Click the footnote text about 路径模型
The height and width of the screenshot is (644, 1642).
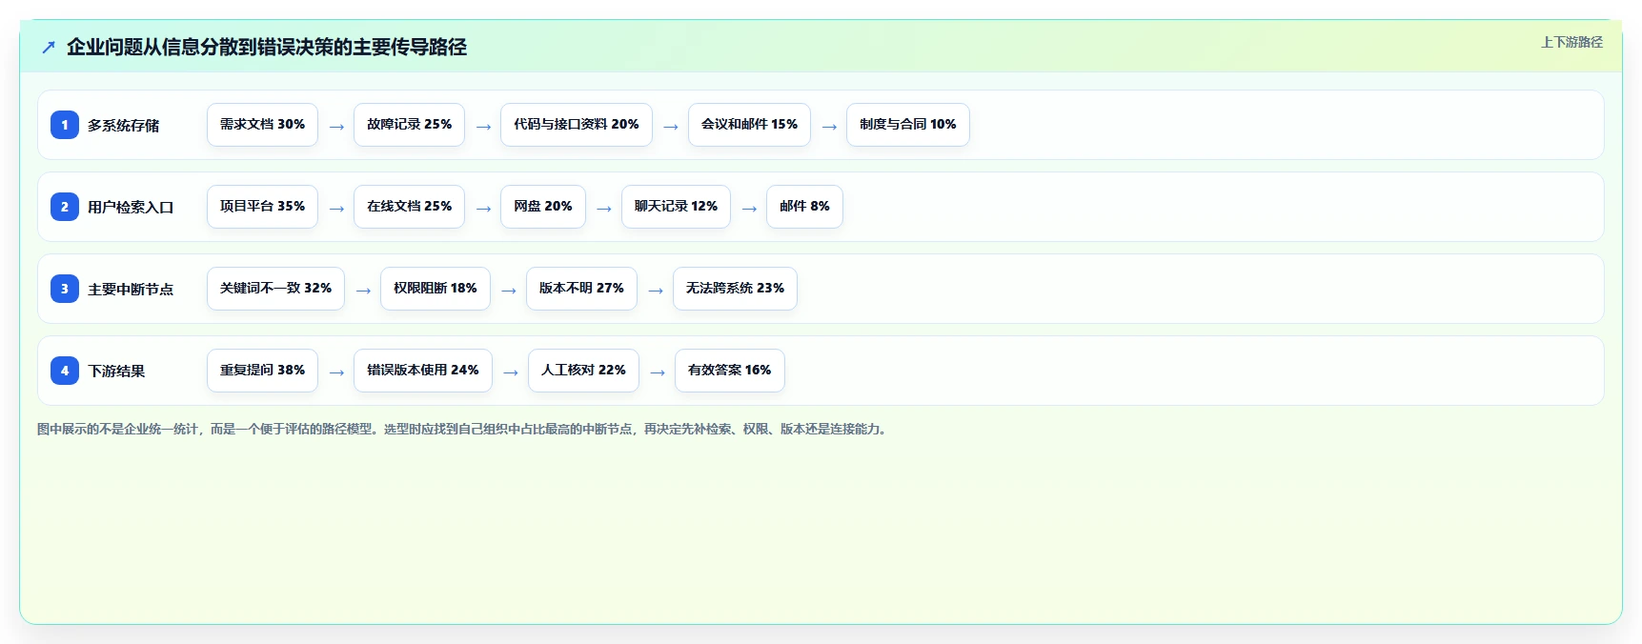click(464, 430)
